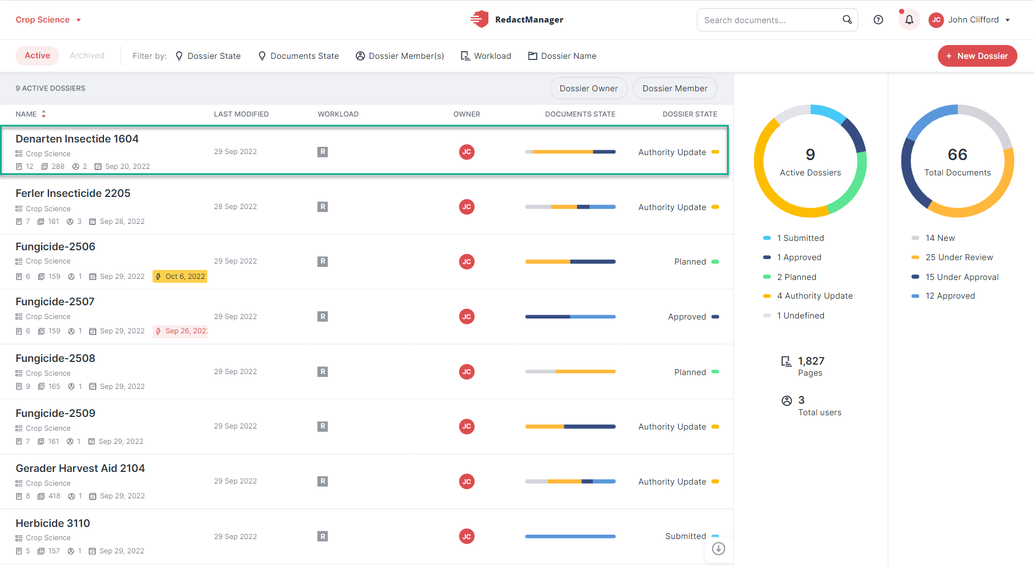The height and width of the screenshot is (566, 1034).
Task: Click the Approved state dot for Fungicide-2507
Action: click(715, 316)
